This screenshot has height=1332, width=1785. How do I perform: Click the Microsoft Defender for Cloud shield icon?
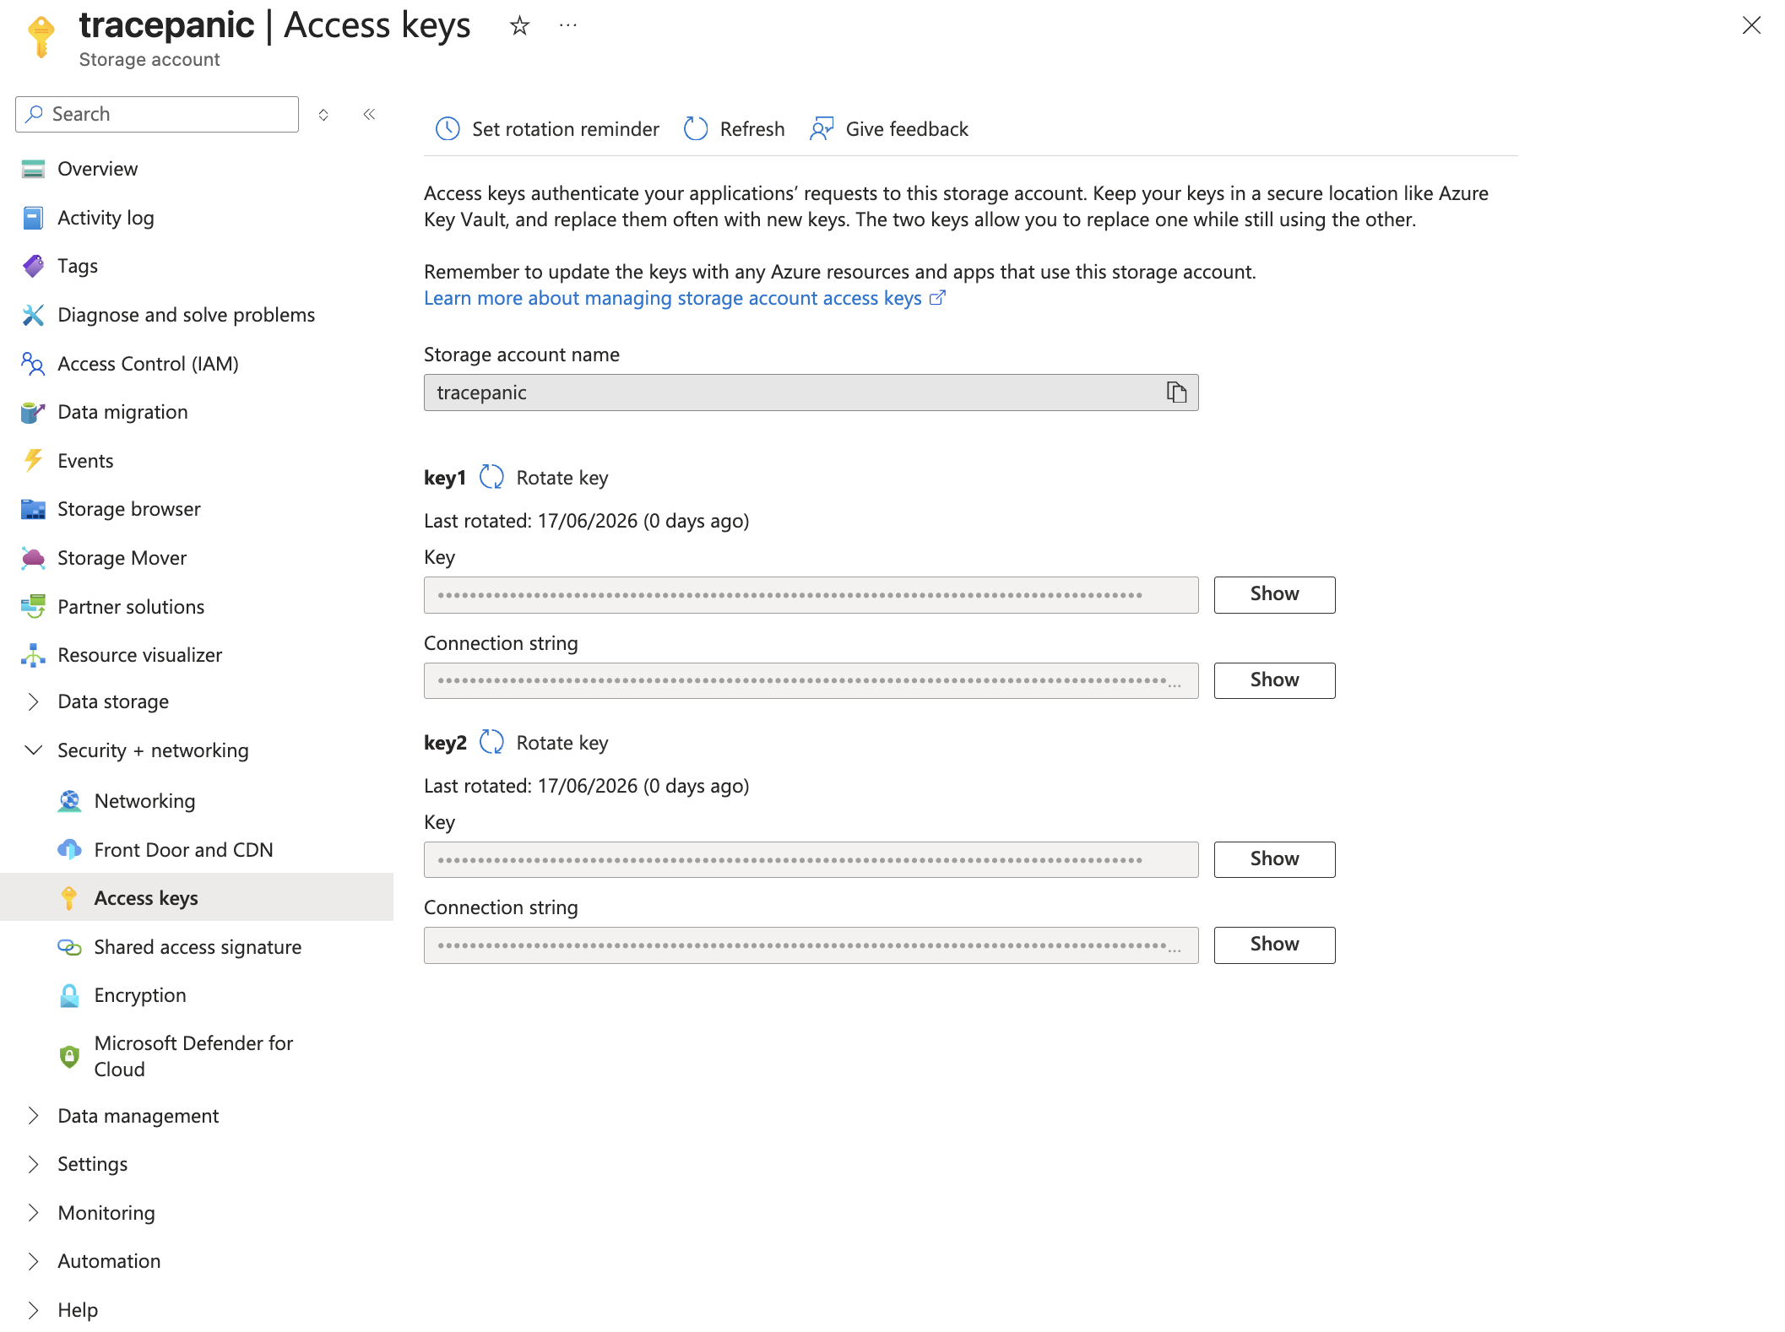click(69, 1056)
